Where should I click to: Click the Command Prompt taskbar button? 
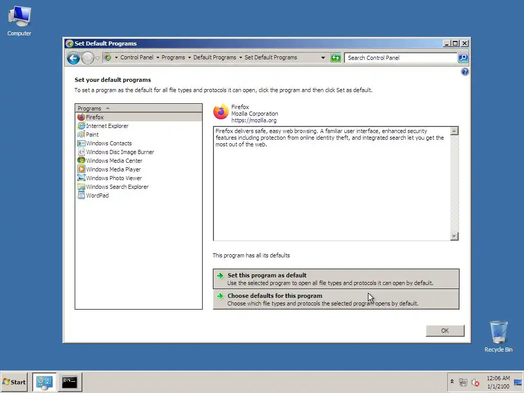tap(70, 382)
